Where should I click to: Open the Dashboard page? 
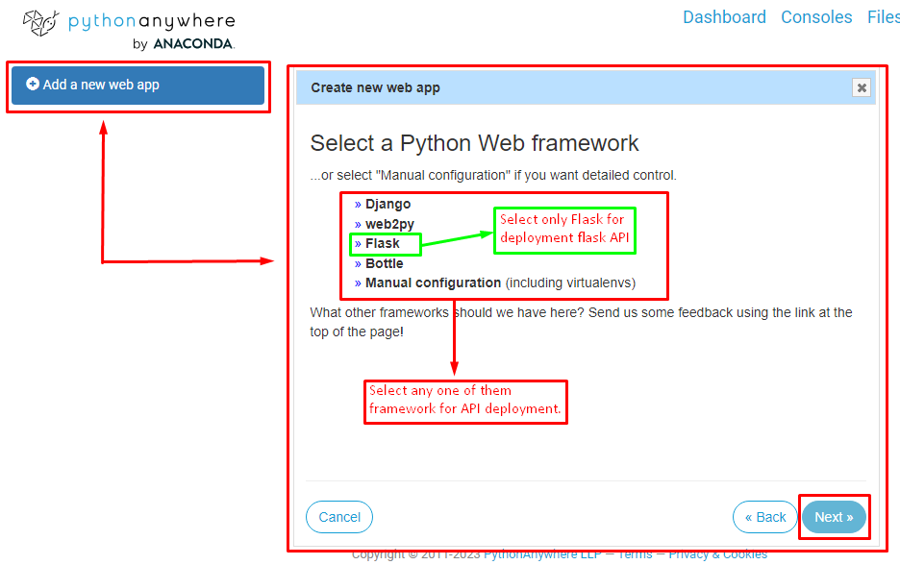pos(724,16)
